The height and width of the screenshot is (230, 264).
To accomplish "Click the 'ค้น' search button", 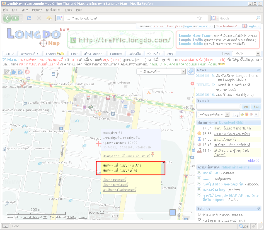I will point(246,107).
